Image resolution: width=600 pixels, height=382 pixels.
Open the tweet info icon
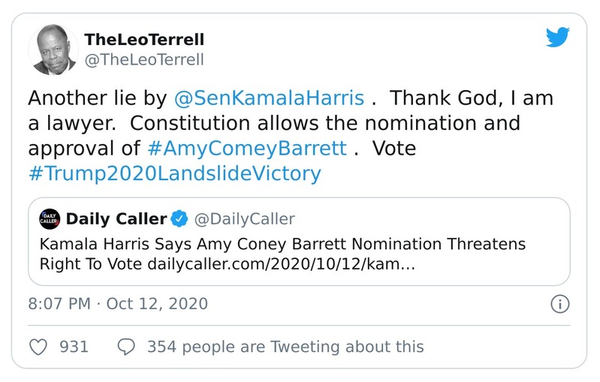point(560,304)
